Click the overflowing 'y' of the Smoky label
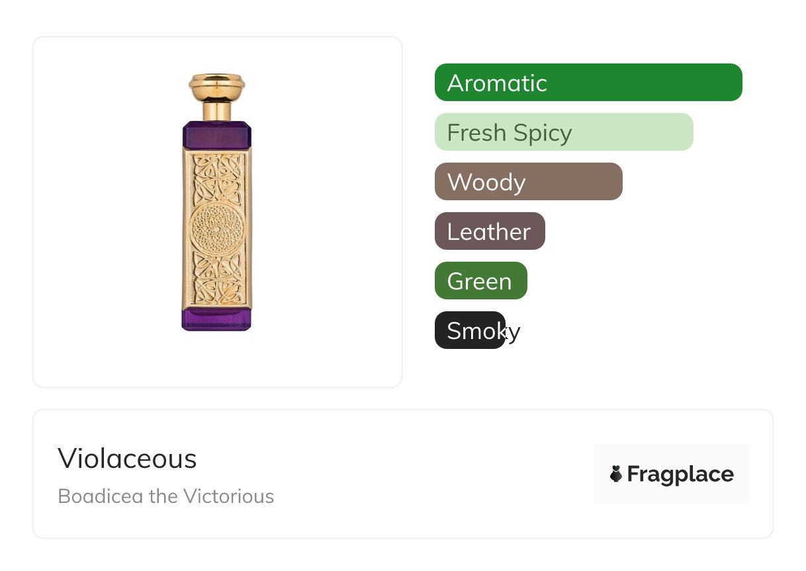Screen dimensions: 806x571 click(x=514, y=332)
